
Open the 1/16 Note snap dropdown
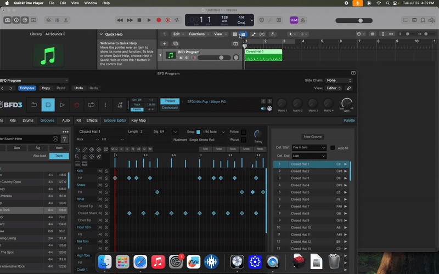point(214,132)
